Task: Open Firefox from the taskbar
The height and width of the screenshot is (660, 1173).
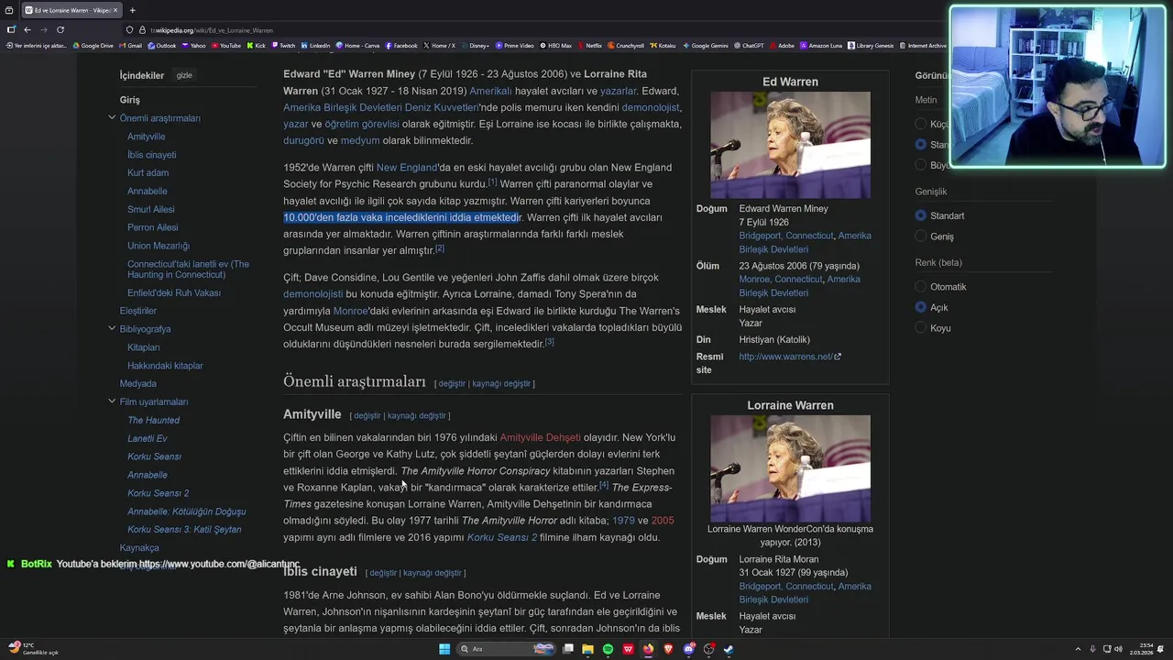Action: pyautogui.click(x=649, y=649)
